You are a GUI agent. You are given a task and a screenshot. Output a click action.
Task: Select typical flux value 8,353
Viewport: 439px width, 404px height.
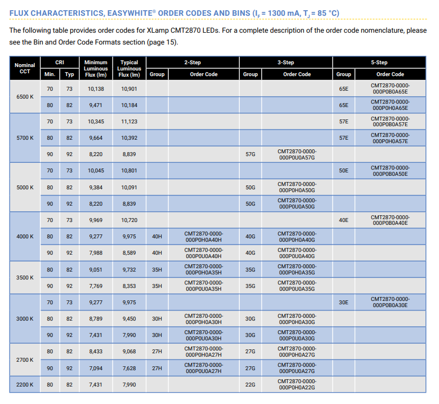[129, 286]
